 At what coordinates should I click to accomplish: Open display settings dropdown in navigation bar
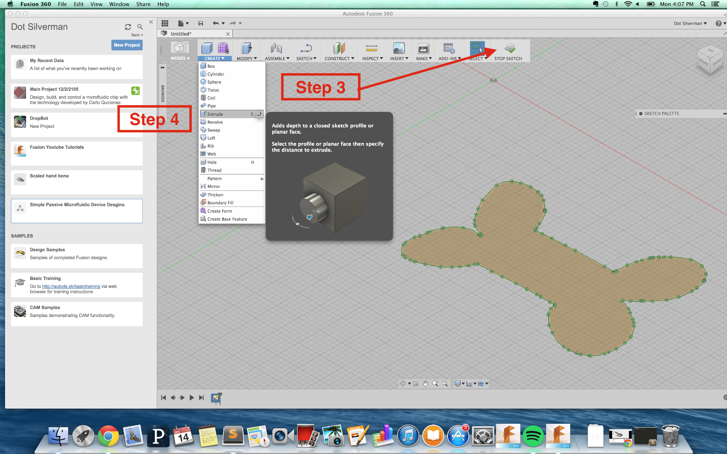459,383
